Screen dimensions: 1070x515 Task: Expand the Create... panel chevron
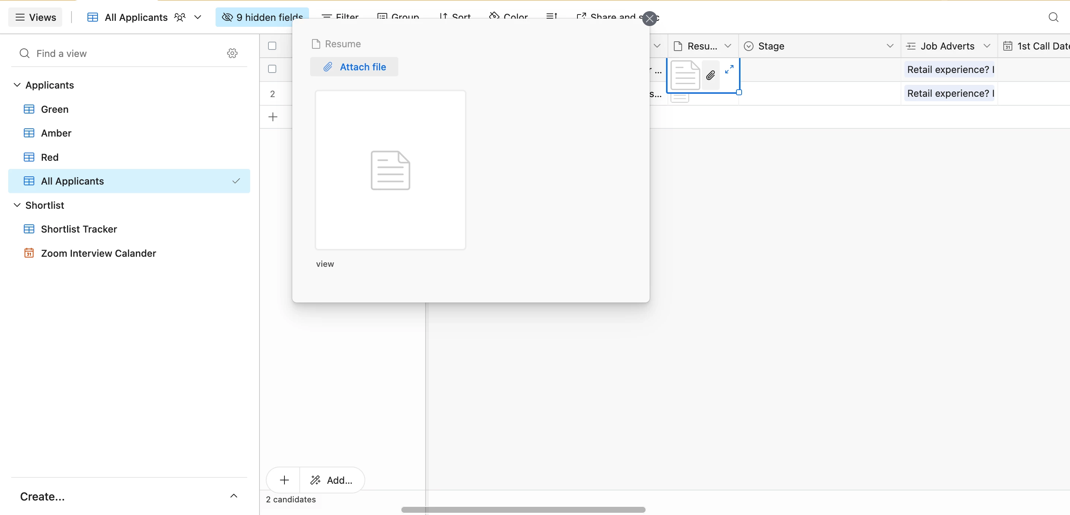click(233, 496)
